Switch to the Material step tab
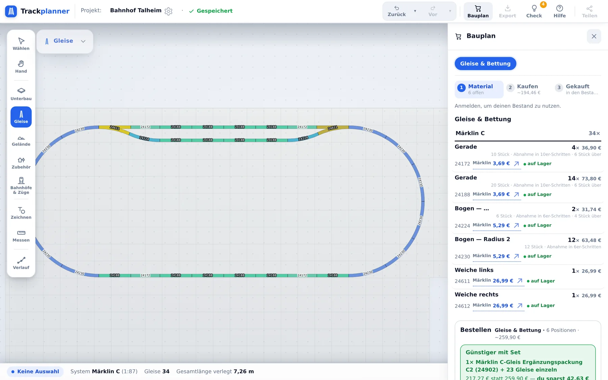608x380 pixels. coord(479,89)
